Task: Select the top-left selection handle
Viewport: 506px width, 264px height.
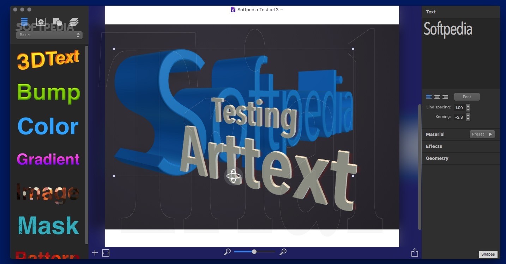Action: tap(114, 49)
